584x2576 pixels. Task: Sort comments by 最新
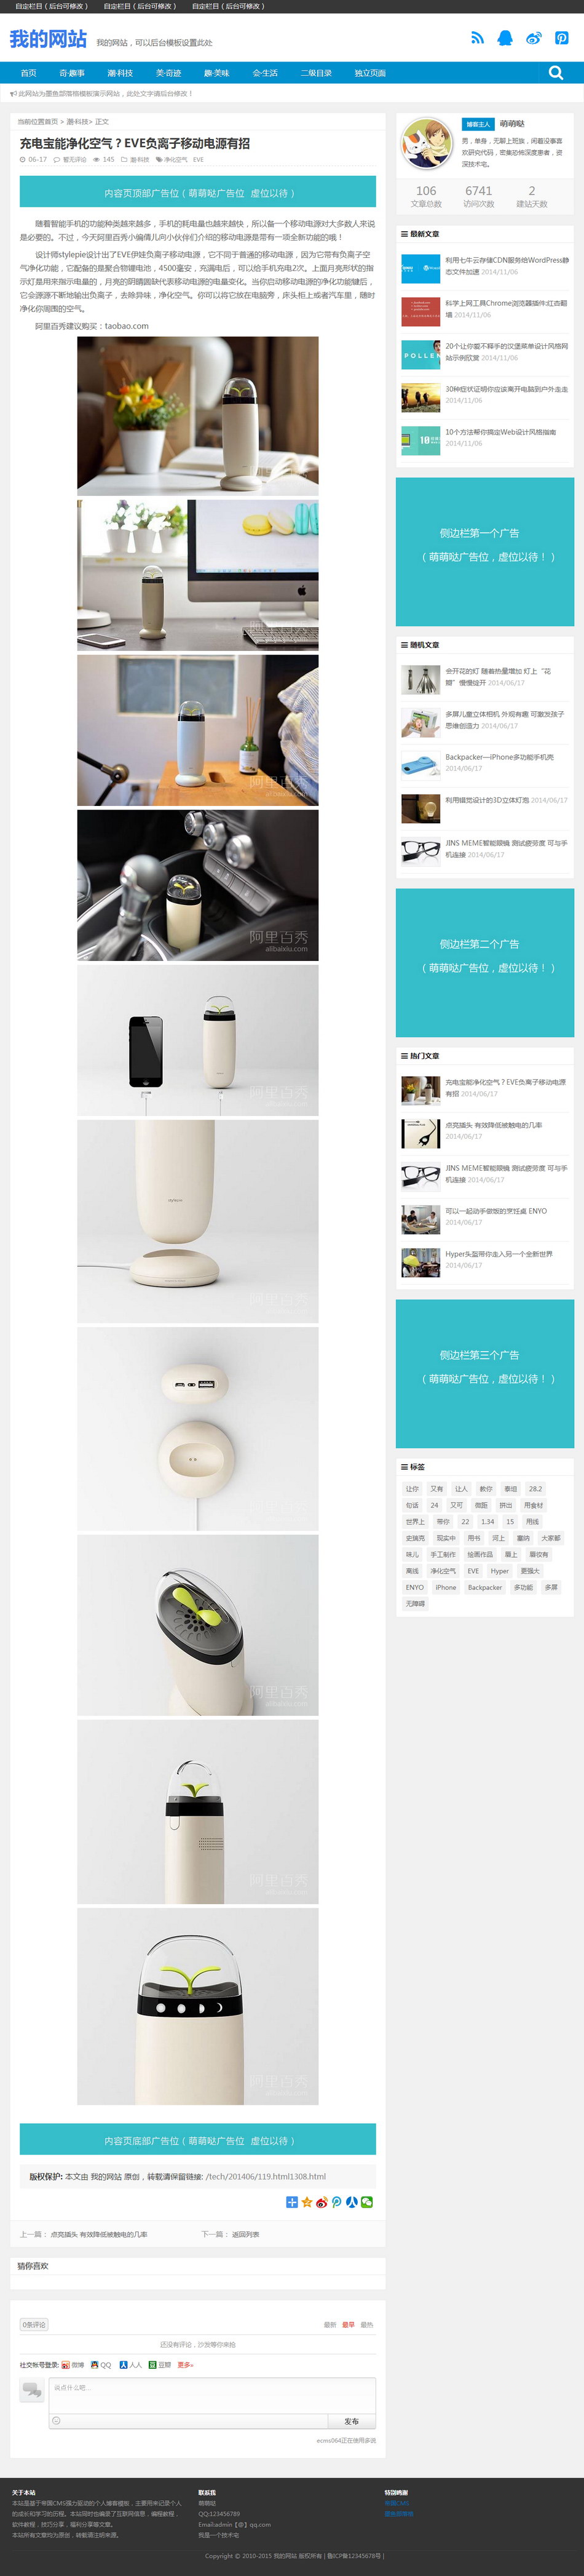[x=330, y=2325]
